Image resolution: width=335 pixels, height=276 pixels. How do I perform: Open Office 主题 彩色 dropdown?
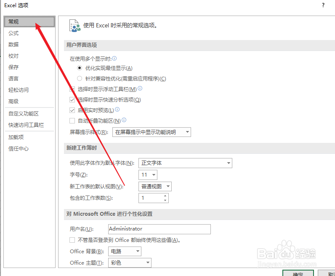[130, 263]
